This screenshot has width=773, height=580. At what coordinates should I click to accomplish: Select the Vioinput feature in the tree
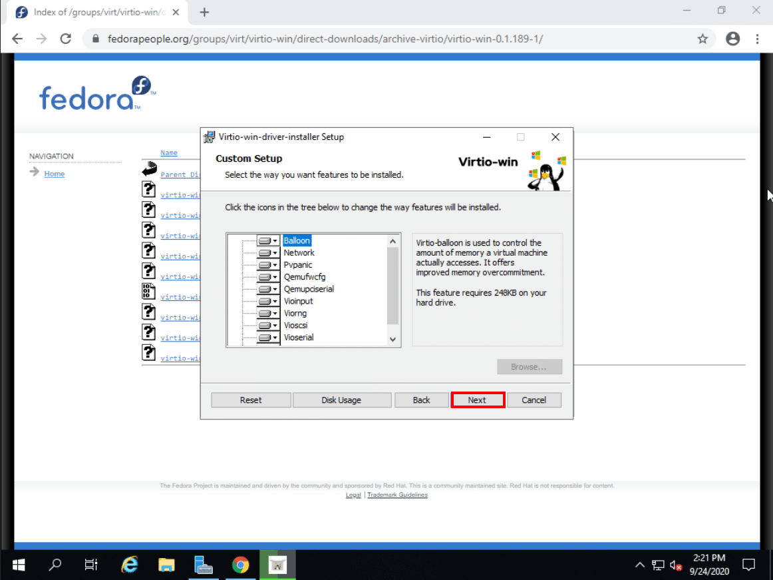click(298, 301)
